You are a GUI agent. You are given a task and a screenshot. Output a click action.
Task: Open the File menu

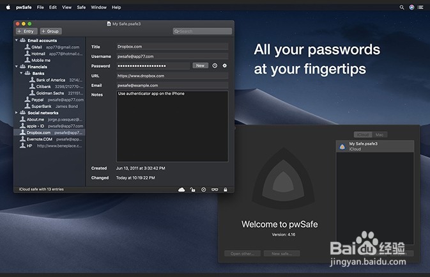(40, 8)
